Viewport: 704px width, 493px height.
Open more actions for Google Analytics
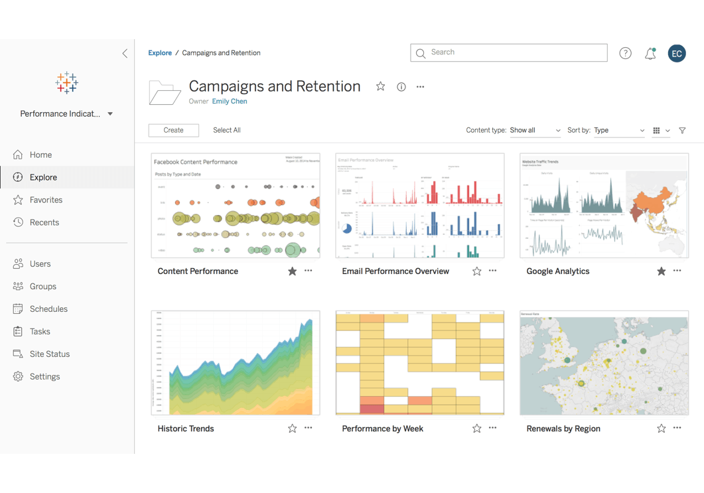pyautogui.click(x=677, y=271)
